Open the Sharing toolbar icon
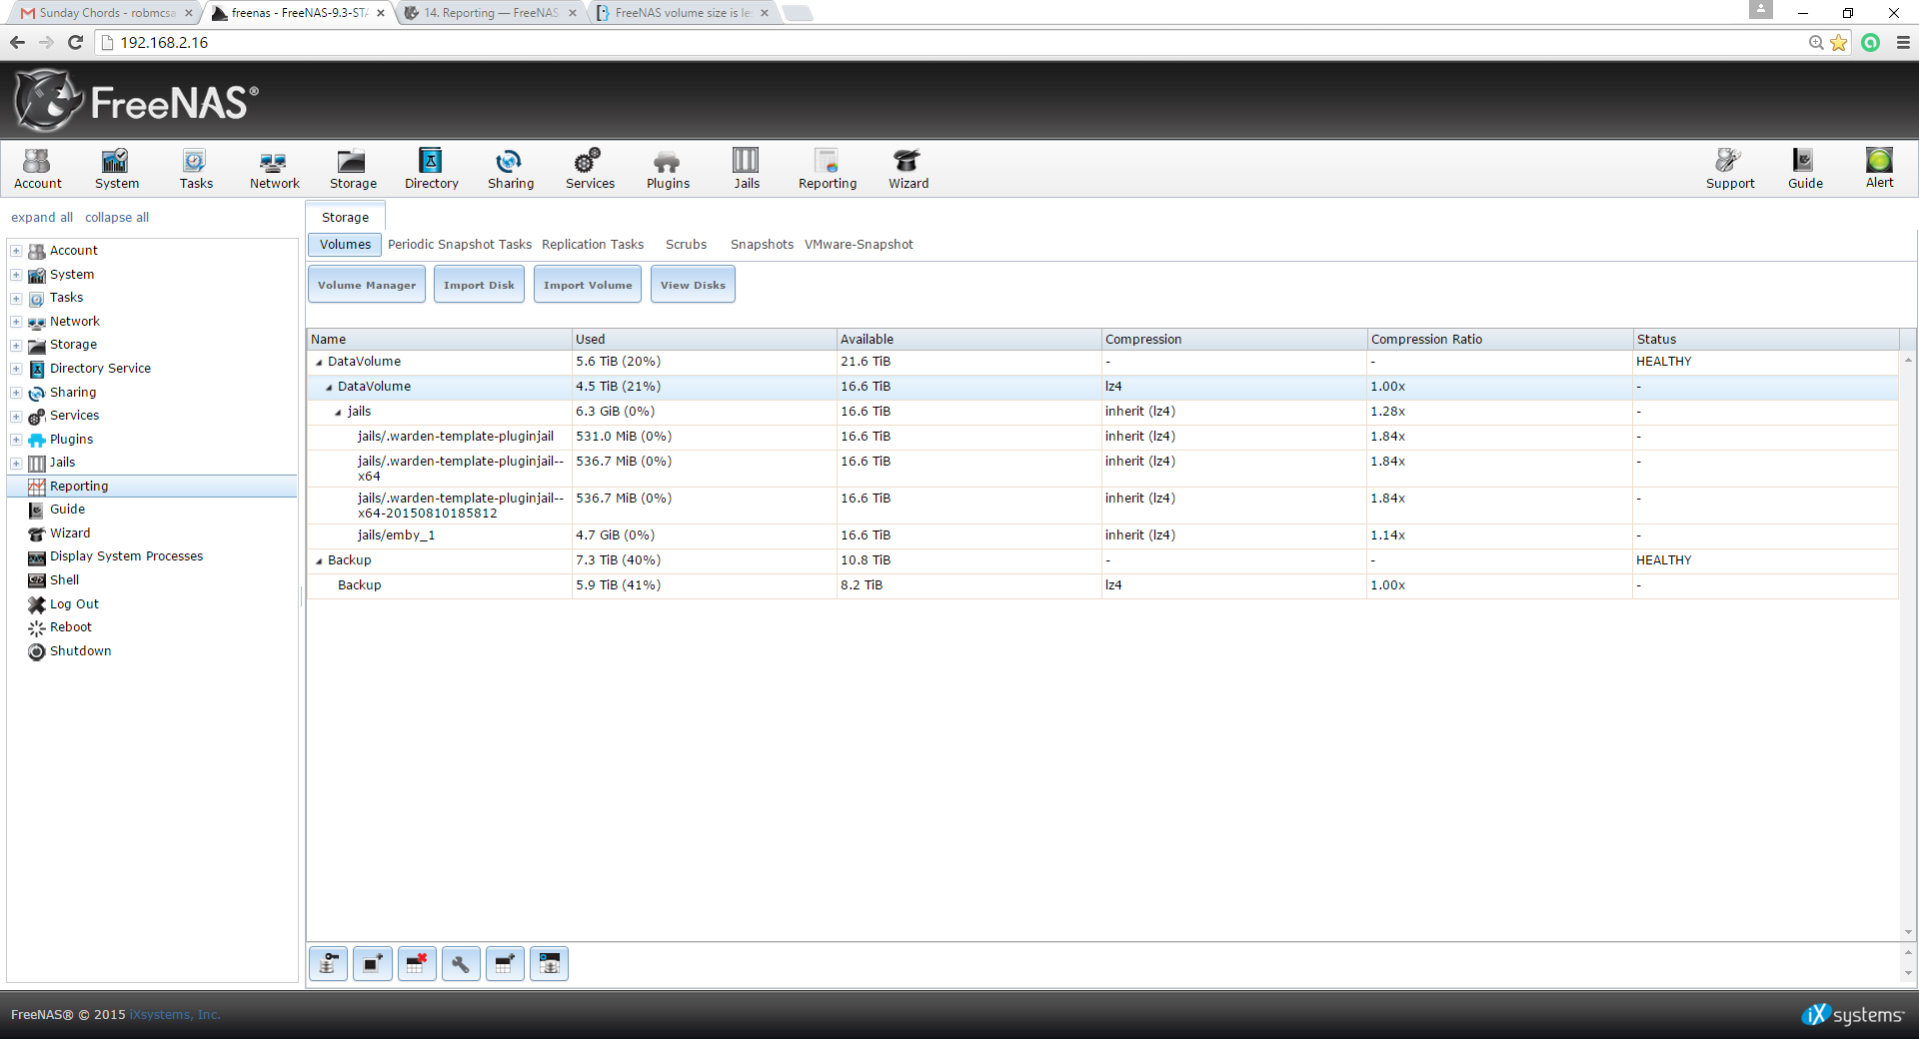Image resolution: width=1919 pixels, height=1039 pixels. point(510,169)
